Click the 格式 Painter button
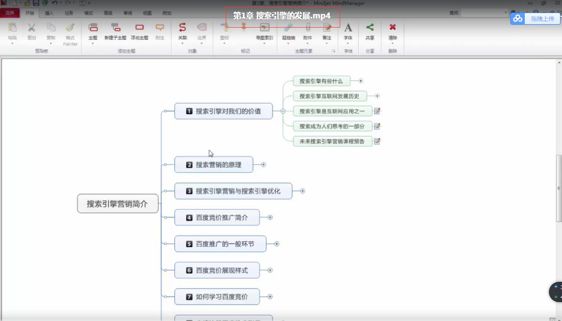Image resolution: width=562 pixels, height=321 pixels. (70, 33)
